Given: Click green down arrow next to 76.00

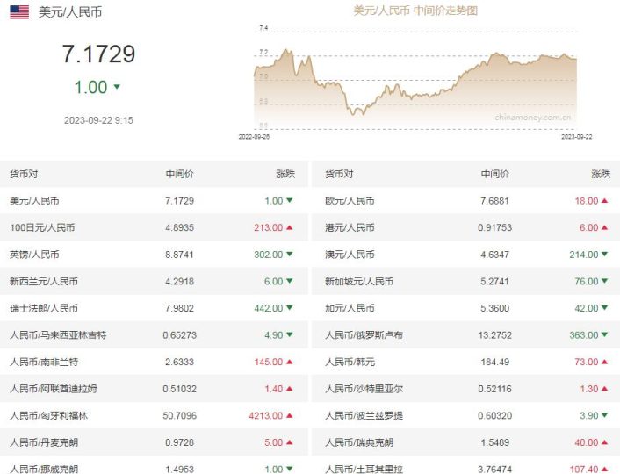Looking at the screenshot, I should point(604,281).
